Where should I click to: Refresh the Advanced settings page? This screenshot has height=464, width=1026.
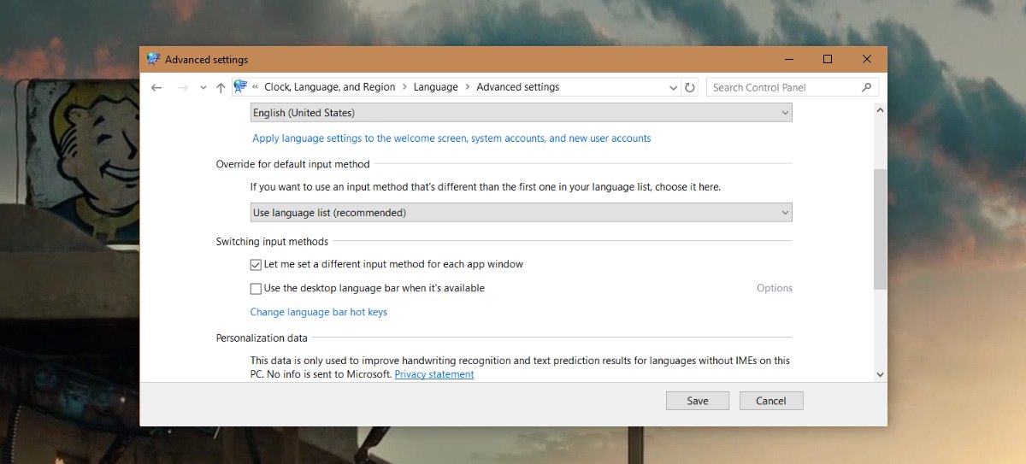point(690,87)
